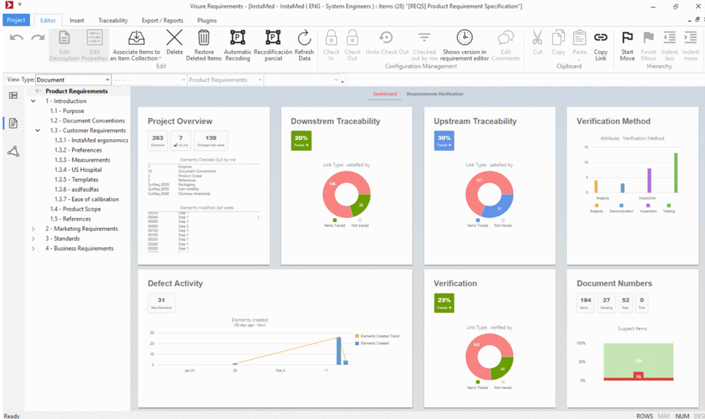Screen dimensions: 705x419
Task: Click the 30% Traced upstream button
Action: [444, 140]
